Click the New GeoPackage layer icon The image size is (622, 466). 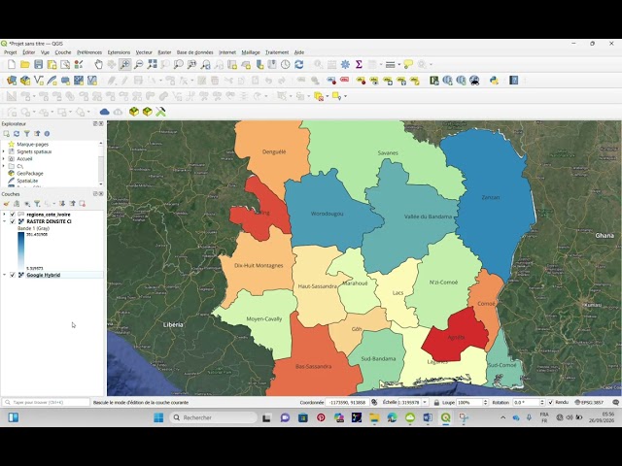pos(25,81)
